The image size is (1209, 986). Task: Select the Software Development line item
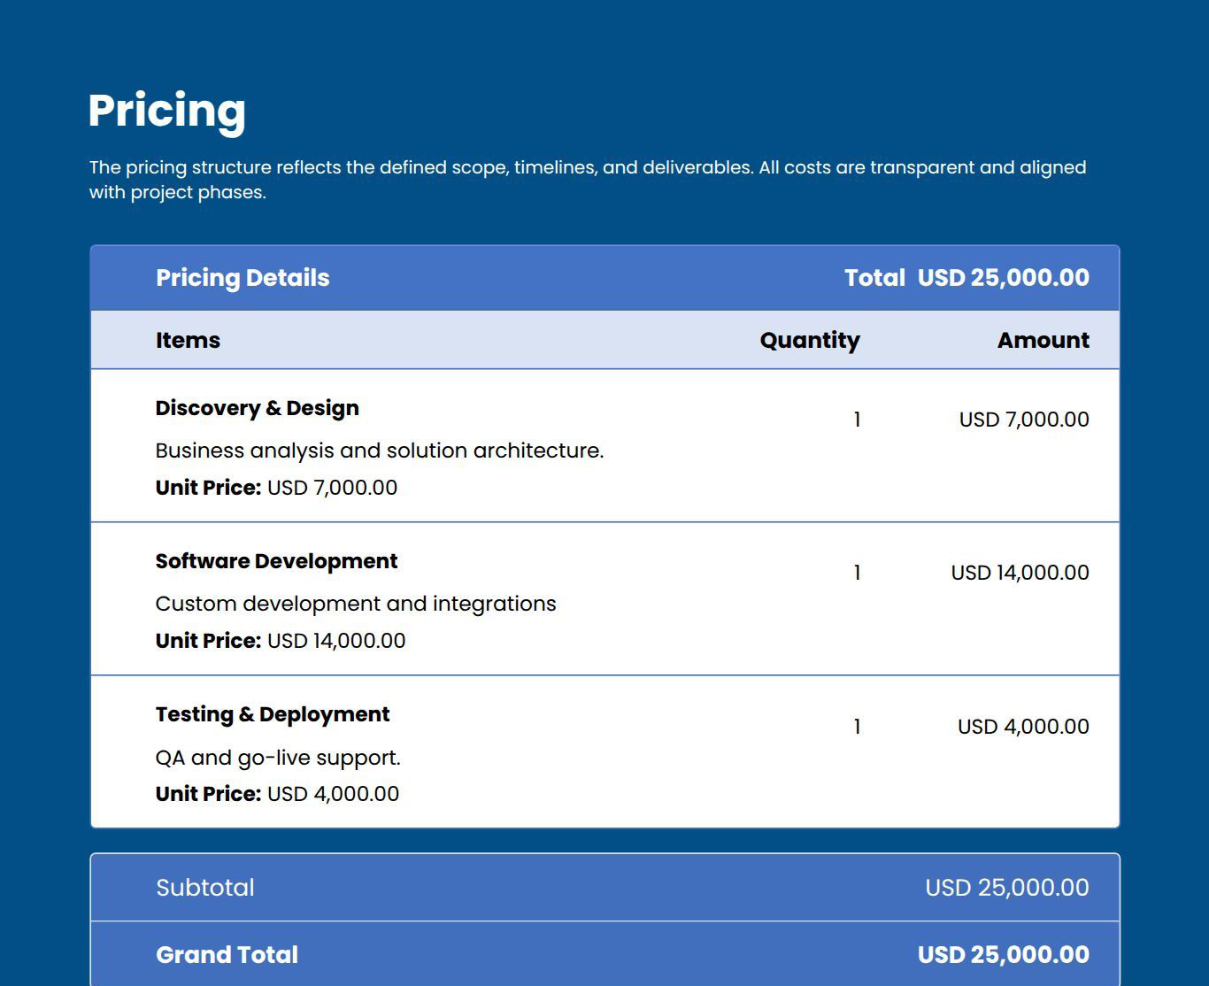276,560
